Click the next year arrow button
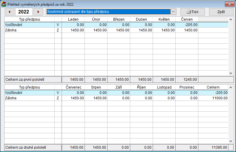Image resolution: width=236 pixels, height=152 pixels. 38,12
